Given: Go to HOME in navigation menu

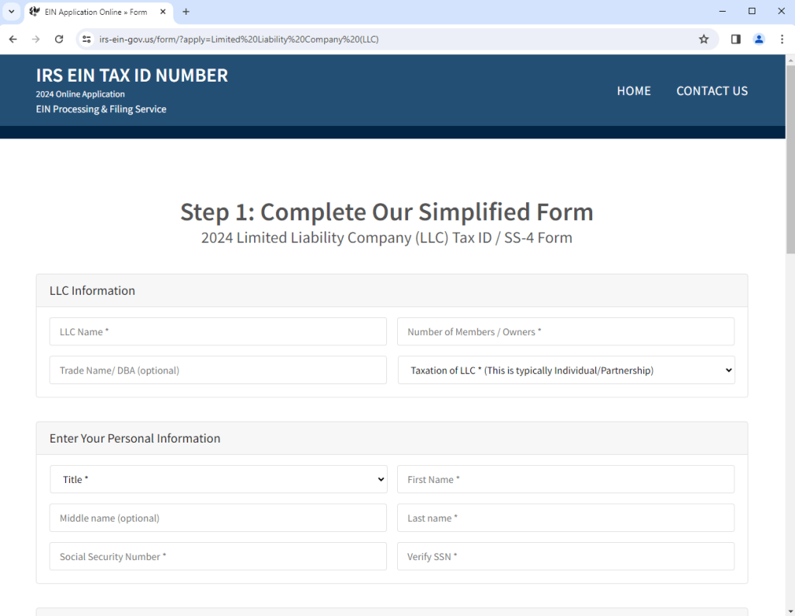Looking at the screenshot, I should point(633,91).
